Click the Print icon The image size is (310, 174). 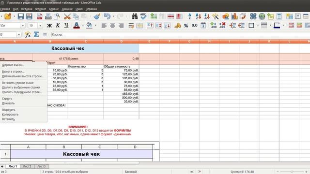[48, 16]
